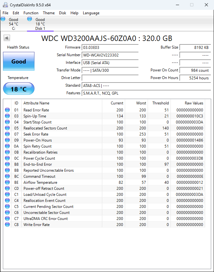Click the status orb for Power-off Retract Count
Viewport: 214px width, 272px height.
[x=7, y=188]
